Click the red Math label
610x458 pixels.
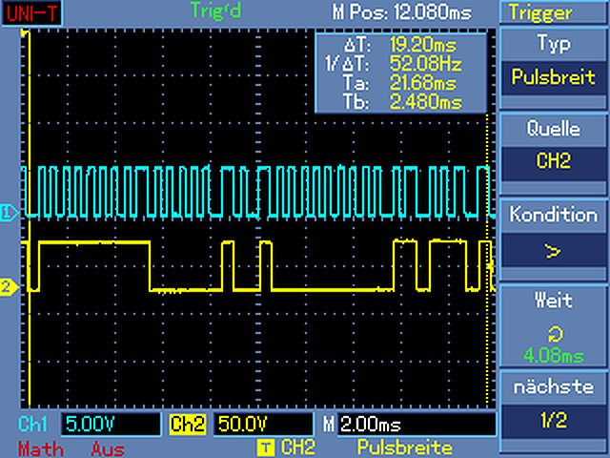tap(41, 449)
